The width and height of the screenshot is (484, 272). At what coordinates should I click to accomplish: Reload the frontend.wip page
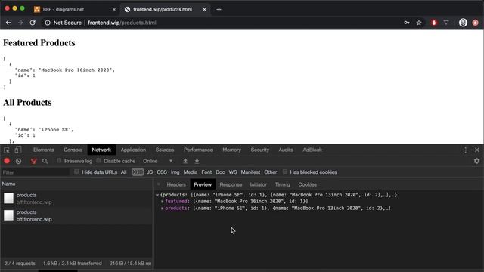(33, 23)
